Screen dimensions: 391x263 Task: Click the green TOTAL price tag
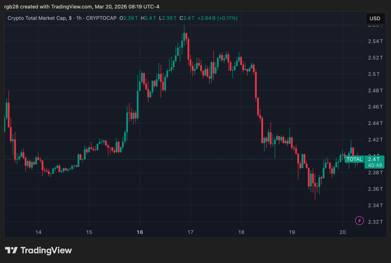coord(354,159)
